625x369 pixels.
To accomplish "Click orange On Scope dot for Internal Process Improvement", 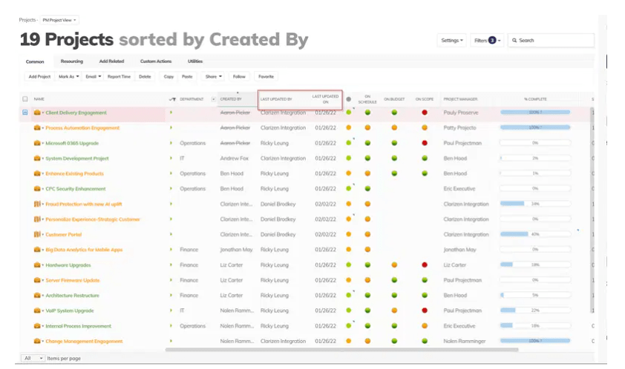I will pos(425,325).
